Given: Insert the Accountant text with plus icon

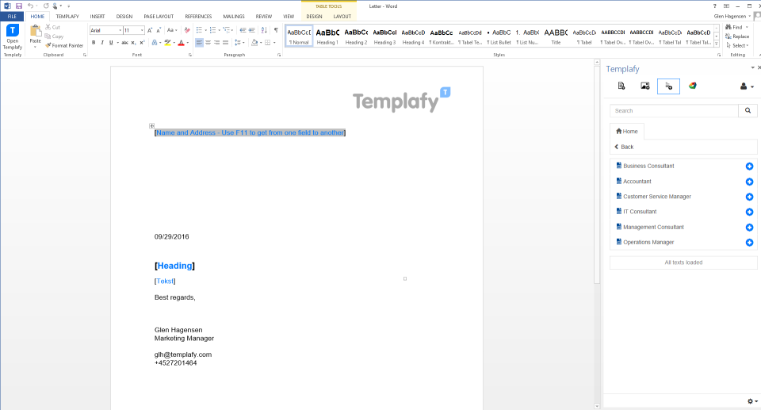Looking at the screenshot, I should (x=749, y=182).
